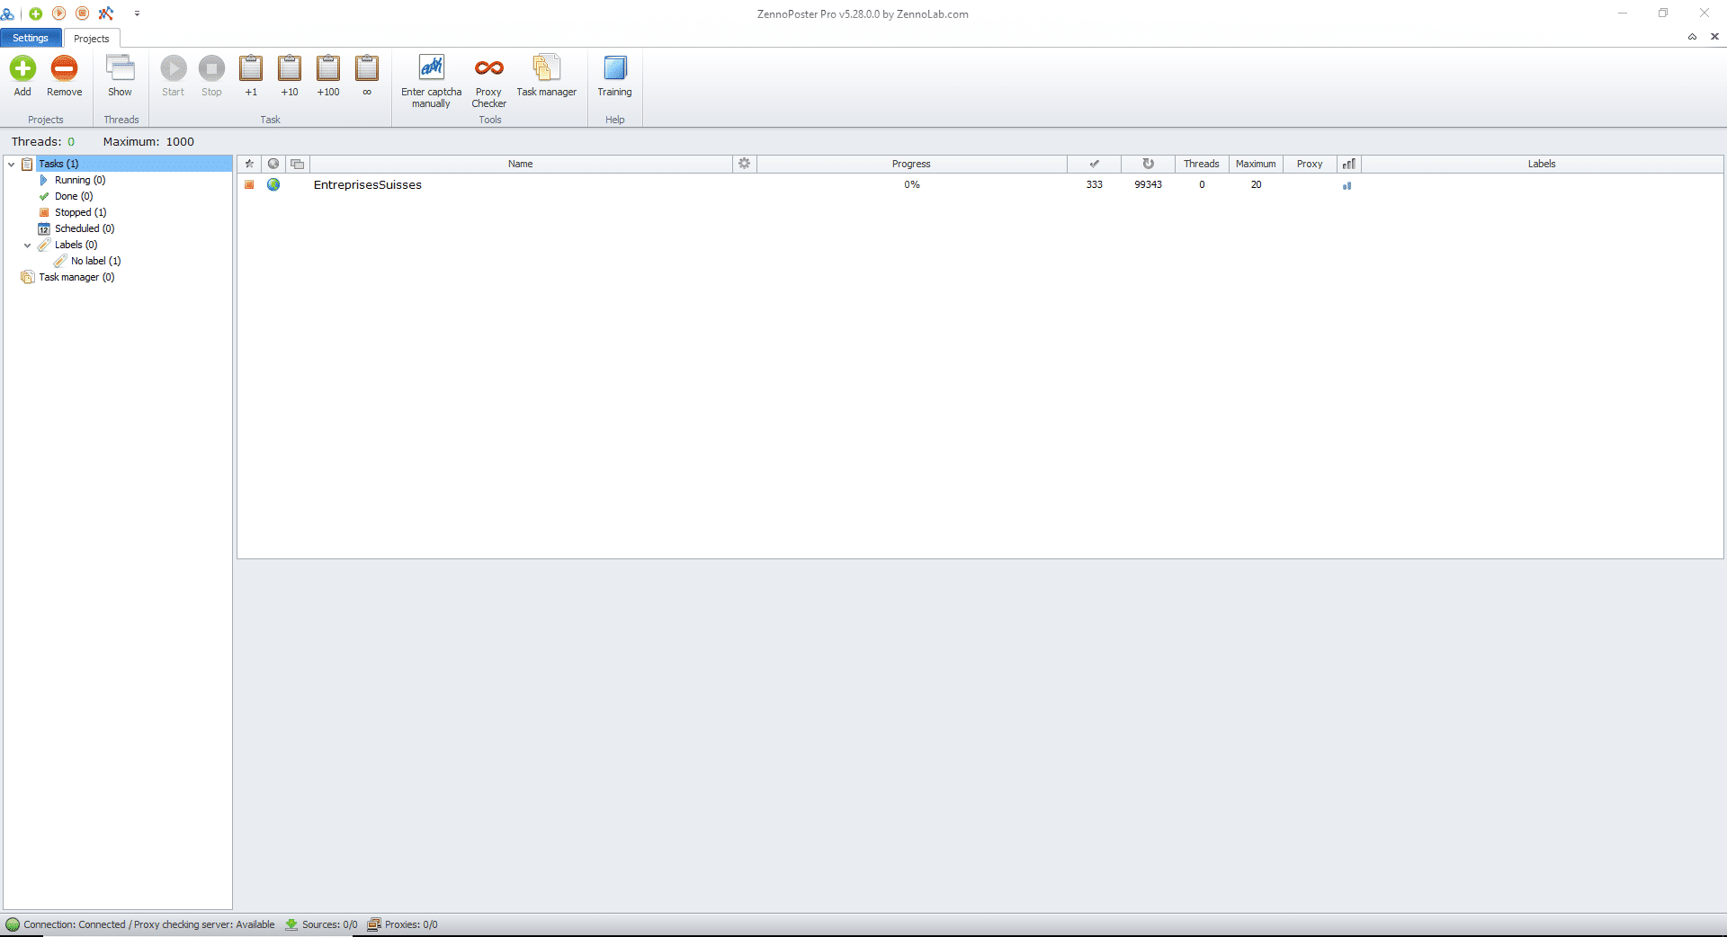The image size is (1727, 937).
Task: Add 100 task runs with +100
Action: tap(328, 69)
